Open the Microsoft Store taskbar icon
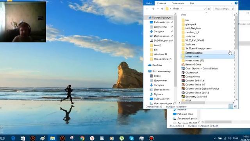The image size is (250, 141). tap(23, 138)
